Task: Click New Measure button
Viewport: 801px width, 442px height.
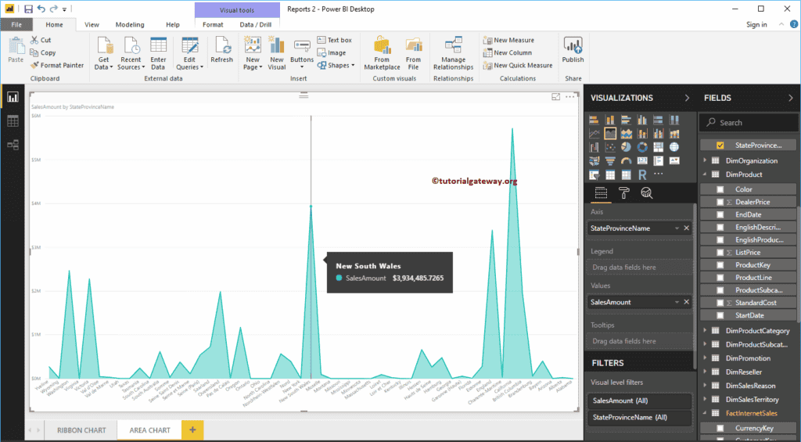Action: pyautogui.click(x=508, y=40)
